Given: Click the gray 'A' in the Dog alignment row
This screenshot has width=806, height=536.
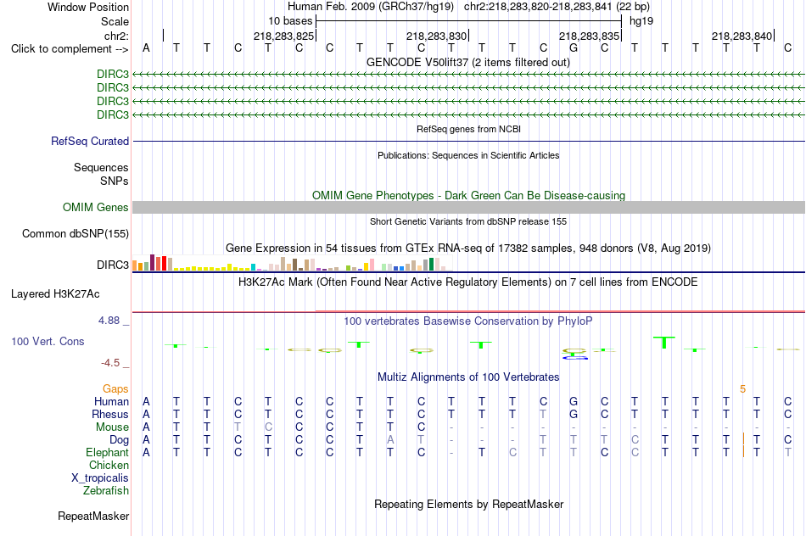Looking at the screenshot, I should pos(390,440).
